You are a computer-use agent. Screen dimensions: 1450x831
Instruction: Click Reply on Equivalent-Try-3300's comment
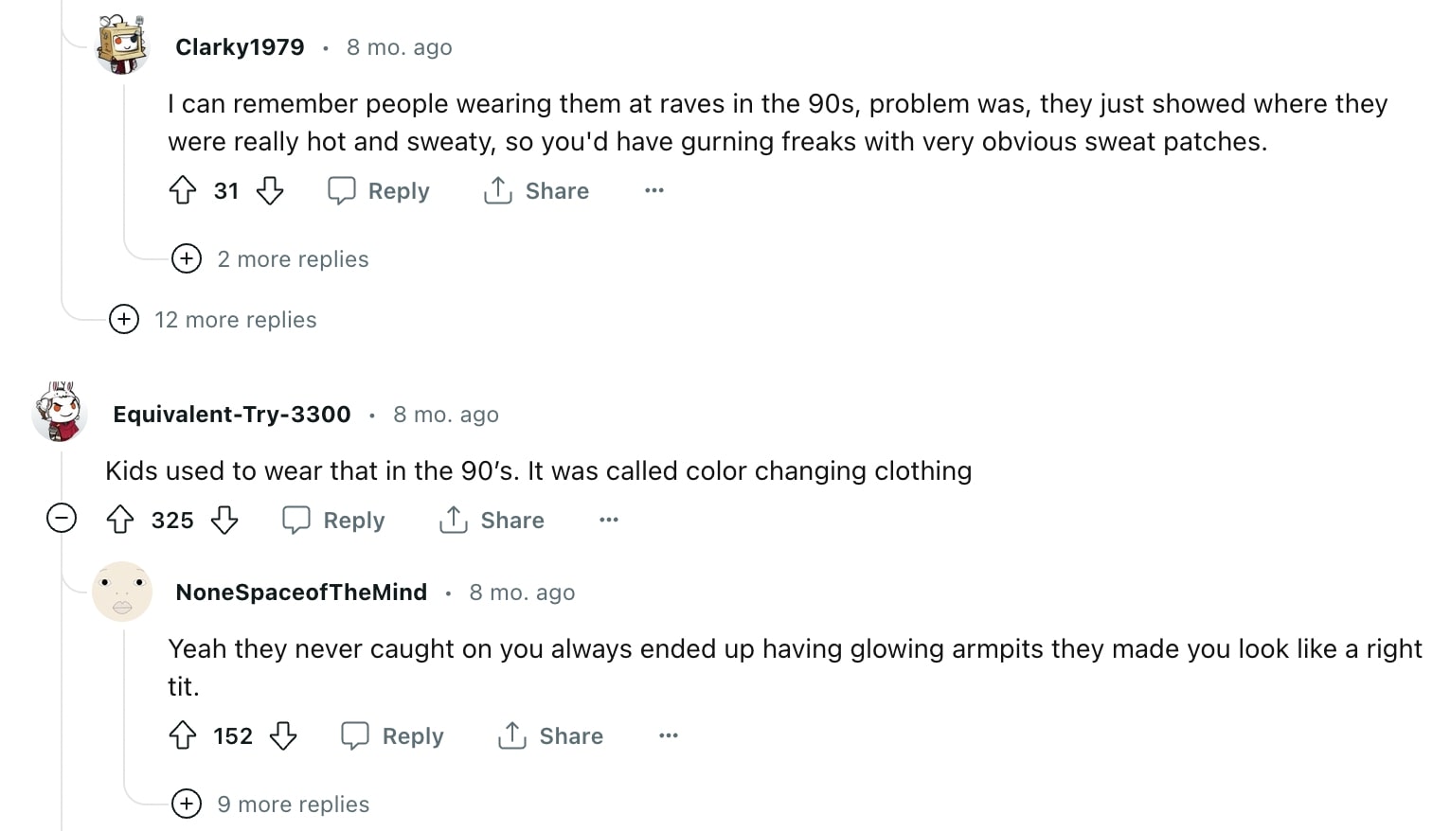tap(332, 520)
